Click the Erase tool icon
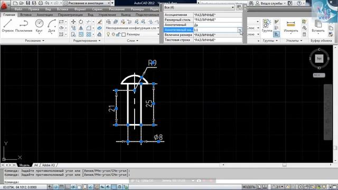This screenshot has height=190, width=338. 100,22
